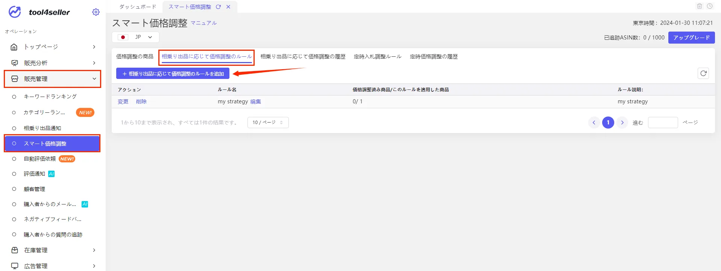This screenshot has height=271, width=721.
Task: Open 自動評価依頼 in sidebar
Action: pyautogui.click(x=39, y=159)
